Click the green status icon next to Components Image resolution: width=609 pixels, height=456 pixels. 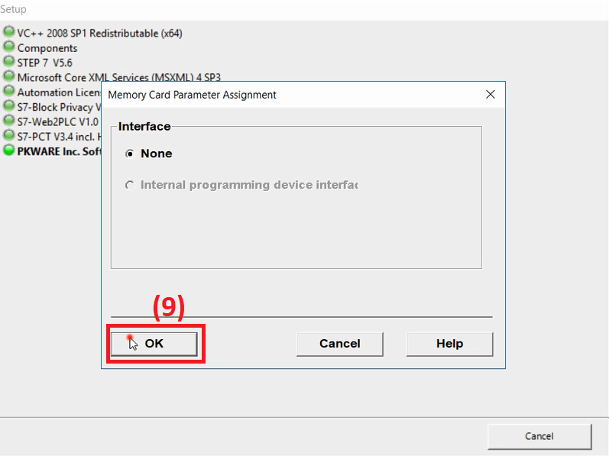(9, 47)
